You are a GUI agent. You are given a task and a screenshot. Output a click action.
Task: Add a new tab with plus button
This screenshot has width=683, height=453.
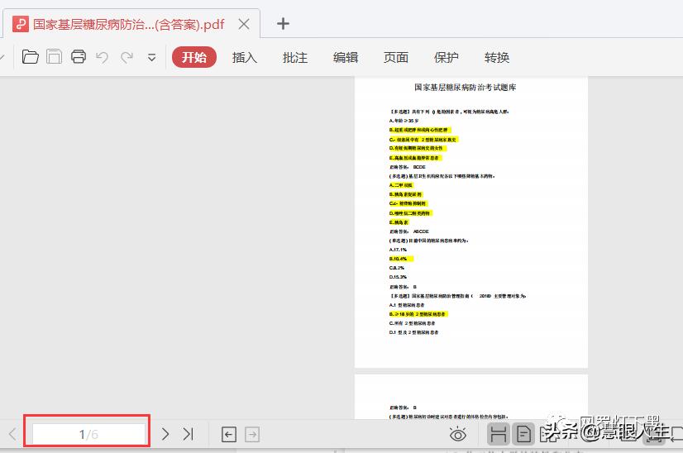283,23
